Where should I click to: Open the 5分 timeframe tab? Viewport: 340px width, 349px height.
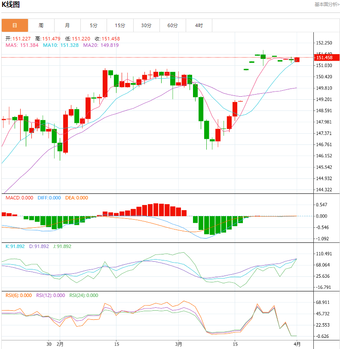pos(94,25)
